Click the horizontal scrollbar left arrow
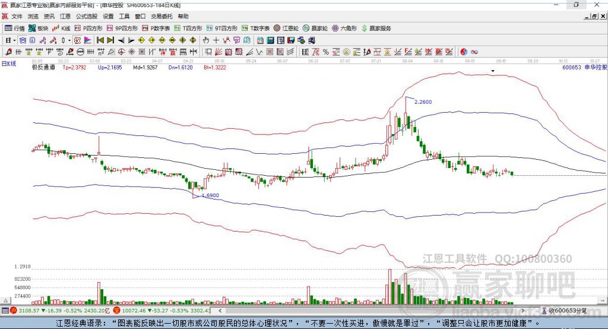The image size is (608, 329). click(220, 311)
